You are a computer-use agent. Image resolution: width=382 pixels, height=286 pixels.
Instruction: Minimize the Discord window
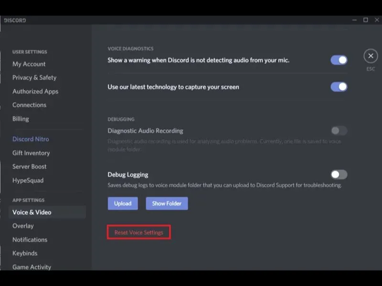click(354, 20)
